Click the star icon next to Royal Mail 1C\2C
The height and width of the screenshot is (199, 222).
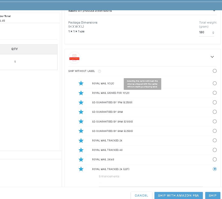[81, 83]
